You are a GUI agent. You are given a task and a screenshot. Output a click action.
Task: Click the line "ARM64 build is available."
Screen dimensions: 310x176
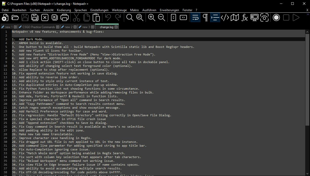(41, 43)
